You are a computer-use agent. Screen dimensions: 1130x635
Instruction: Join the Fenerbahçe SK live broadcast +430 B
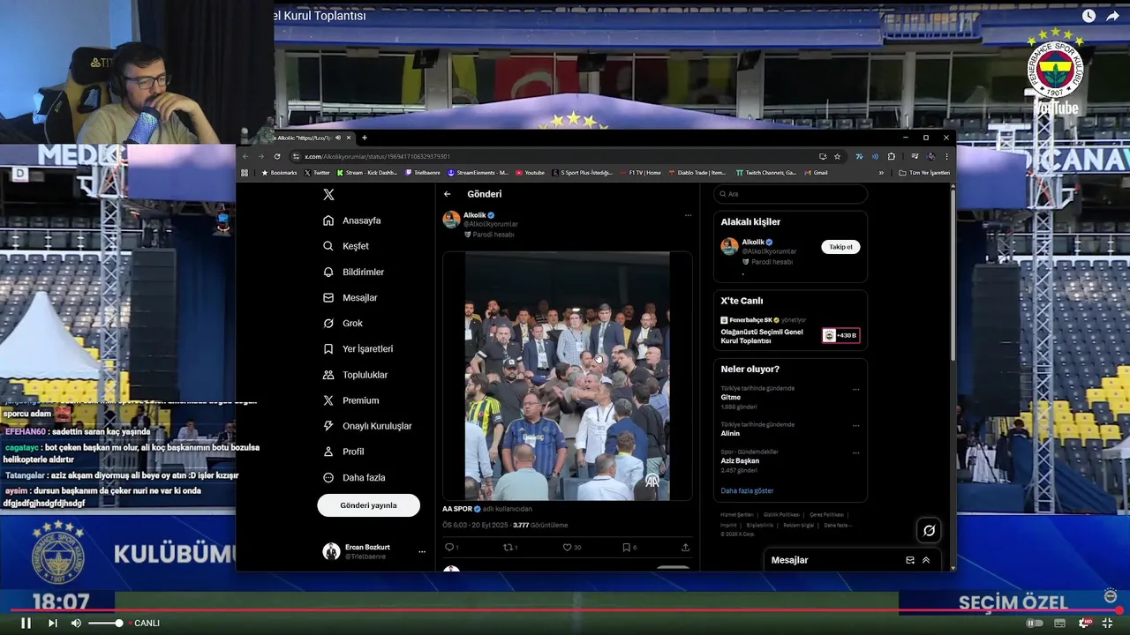[840, 335]
